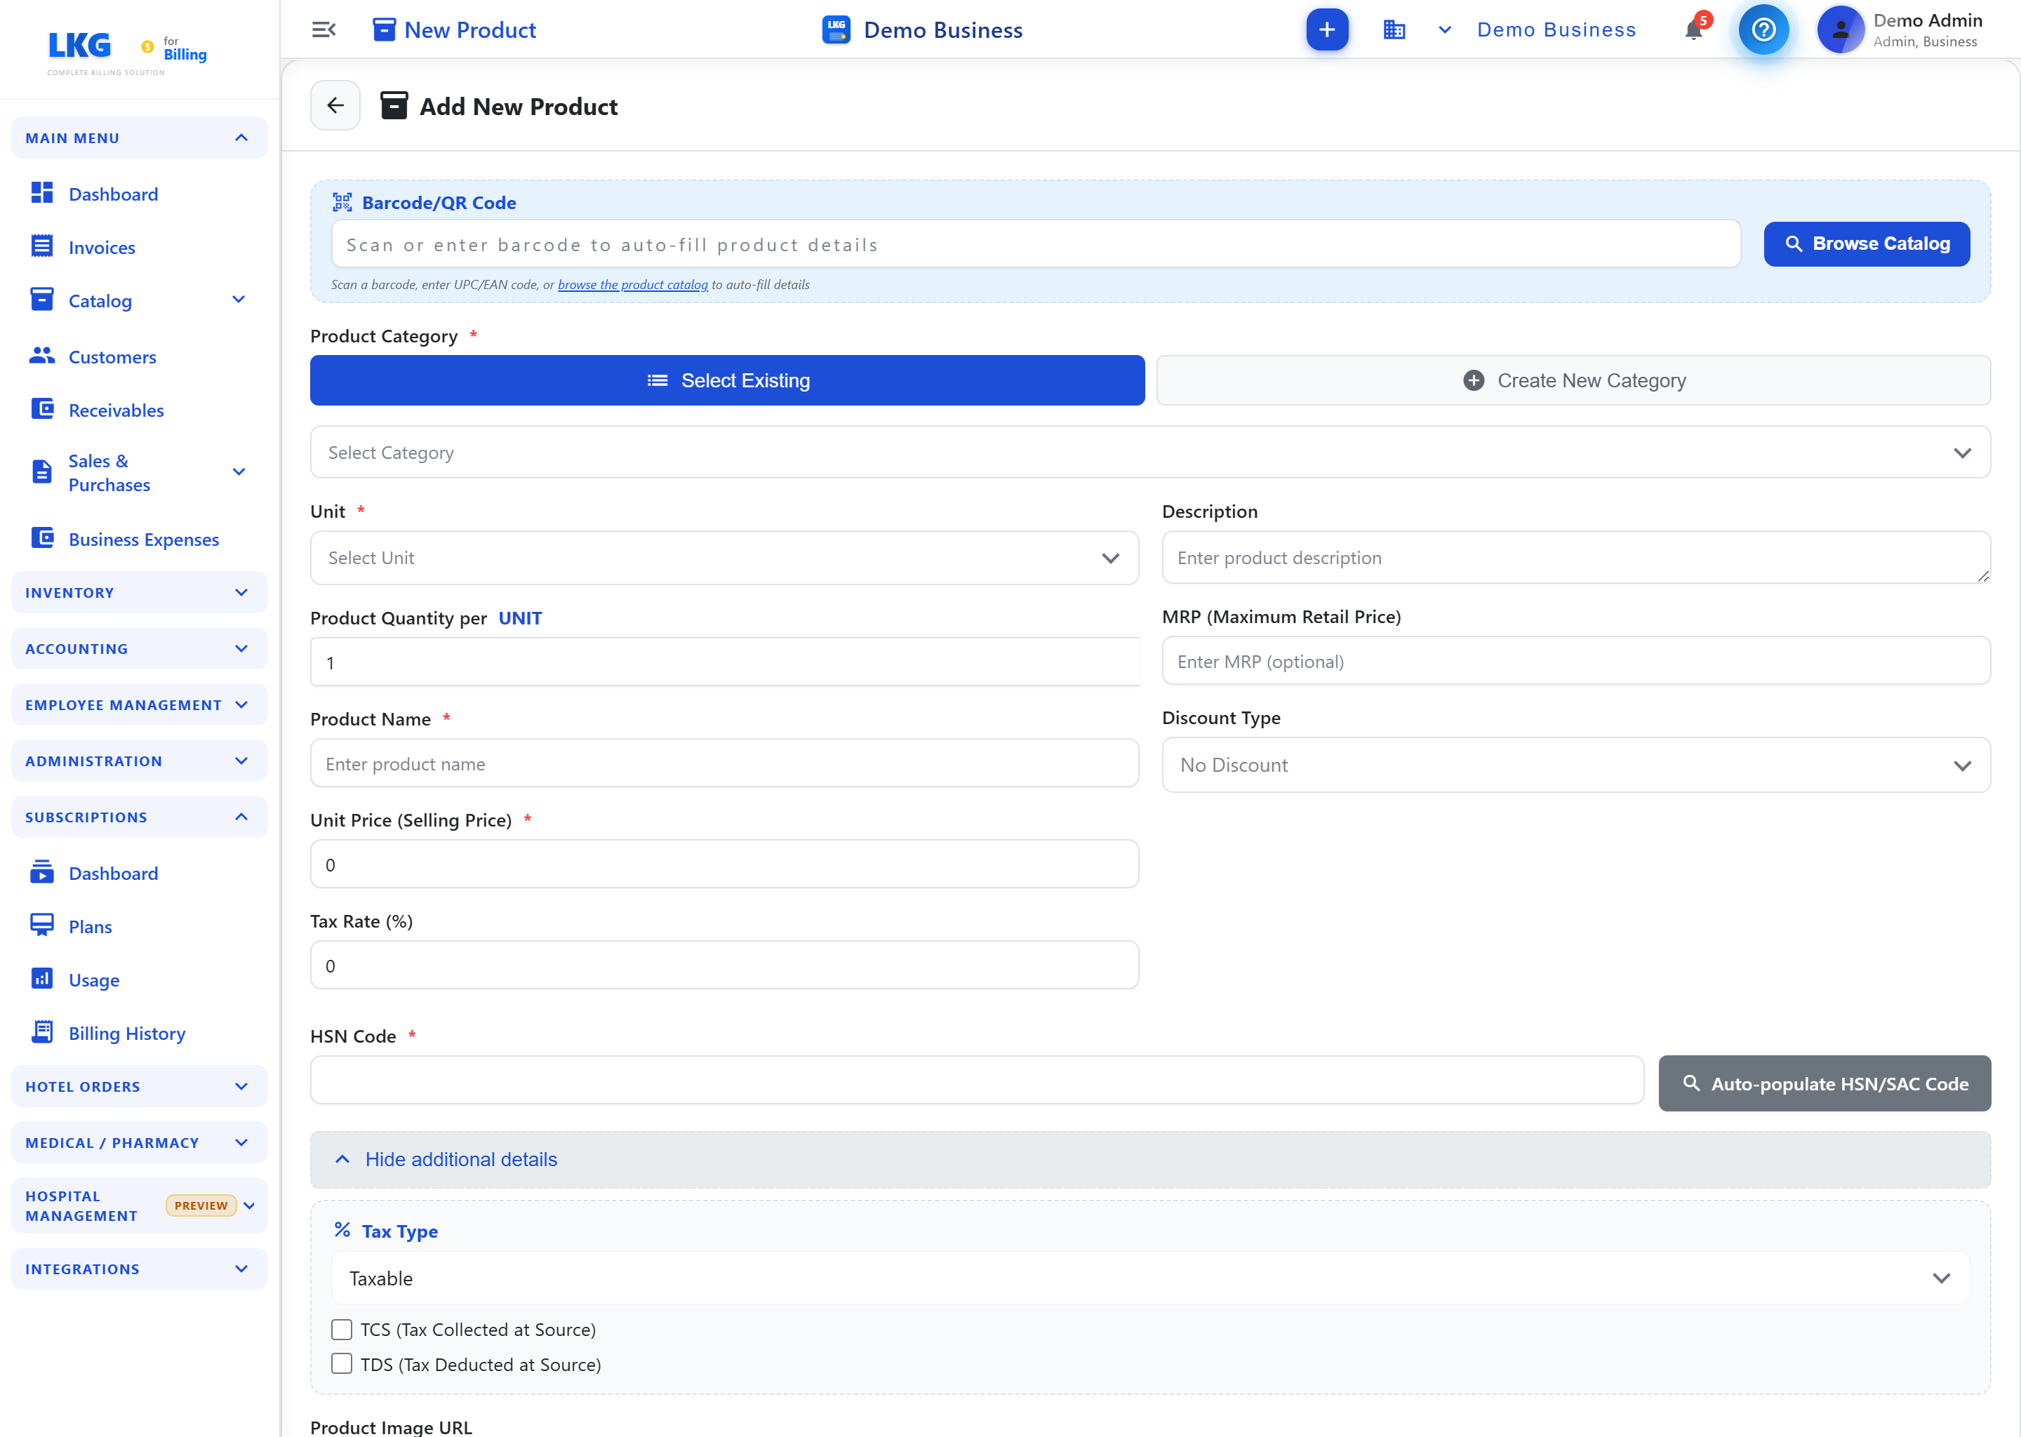Toggle the sidebar collapse hamburger icon

pos(324,30)
